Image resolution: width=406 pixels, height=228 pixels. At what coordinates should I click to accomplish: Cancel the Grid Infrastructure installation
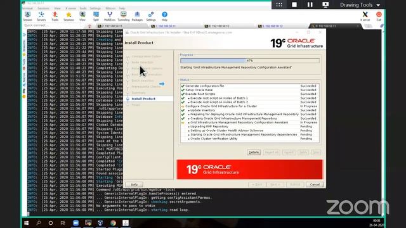point(315,184)
